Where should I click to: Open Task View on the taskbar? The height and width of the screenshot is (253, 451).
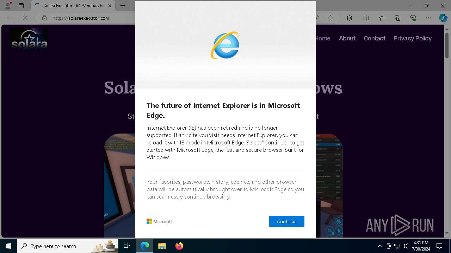(x=127, y=246)
